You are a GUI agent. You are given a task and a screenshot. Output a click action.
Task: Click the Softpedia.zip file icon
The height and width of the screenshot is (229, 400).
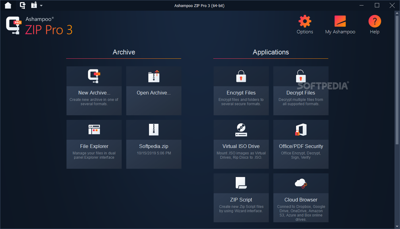point(154,130)
